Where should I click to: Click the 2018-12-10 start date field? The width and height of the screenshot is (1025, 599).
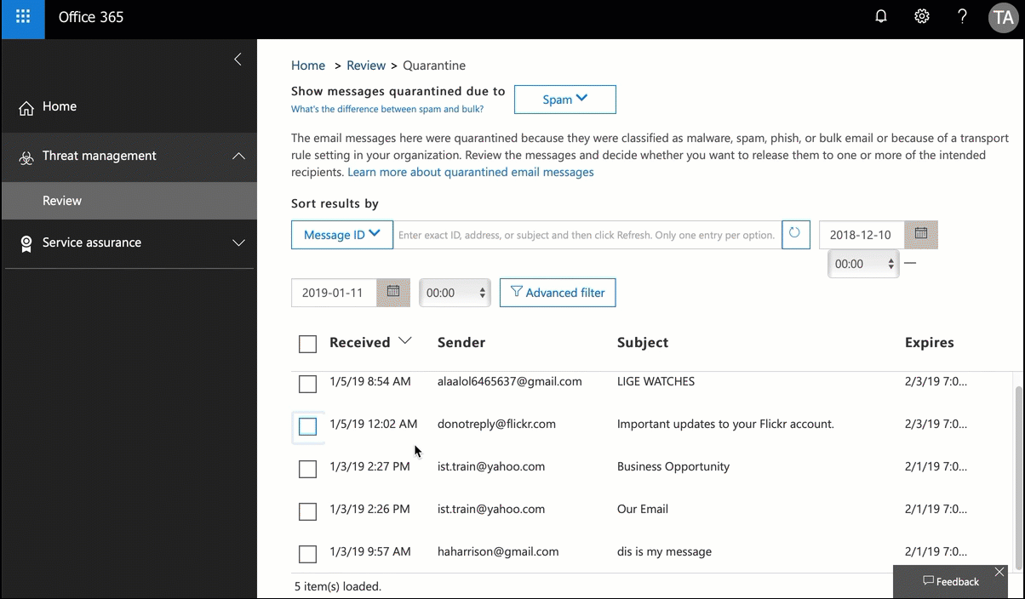pyautogui.click(x=862, y=235)
